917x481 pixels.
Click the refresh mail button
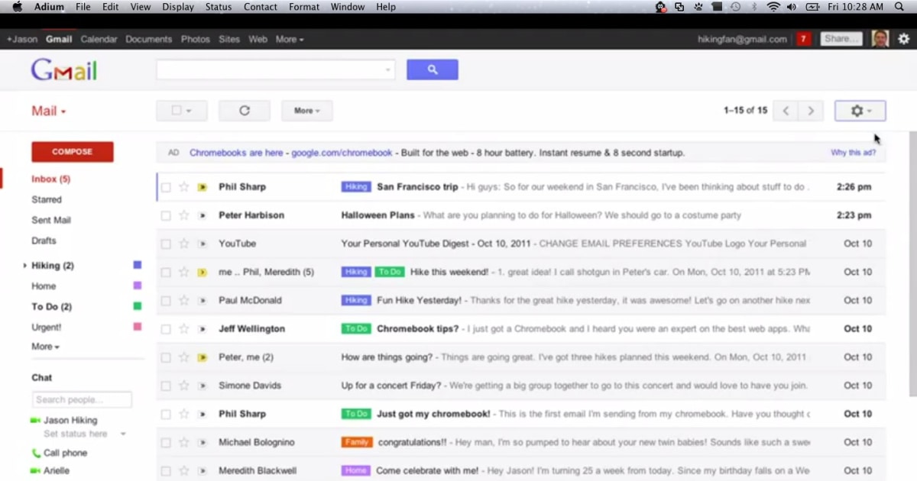point(245,111)
